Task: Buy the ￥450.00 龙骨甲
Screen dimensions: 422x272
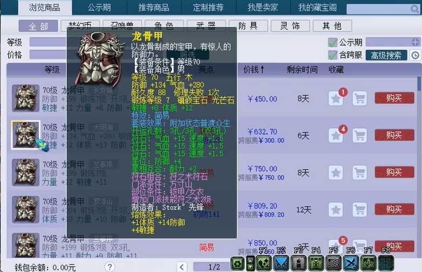Action: (x=395, y=98)
